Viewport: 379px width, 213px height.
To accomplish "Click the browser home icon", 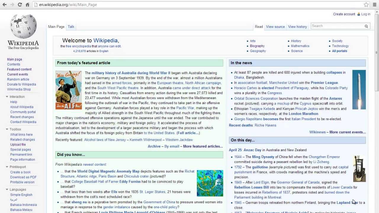I will [28, 5].
